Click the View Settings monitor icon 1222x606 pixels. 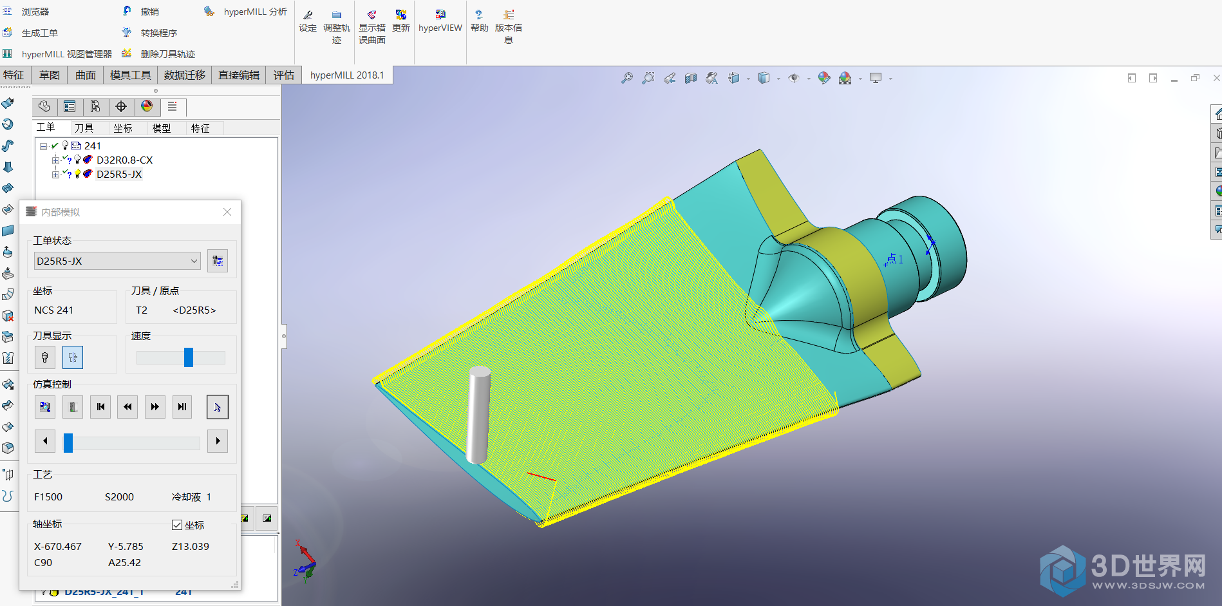pyautogui.click(x=876, y=78)
